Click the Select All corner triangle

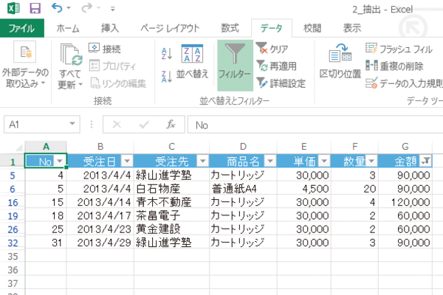pyautogui.click(x=18, y=147)
